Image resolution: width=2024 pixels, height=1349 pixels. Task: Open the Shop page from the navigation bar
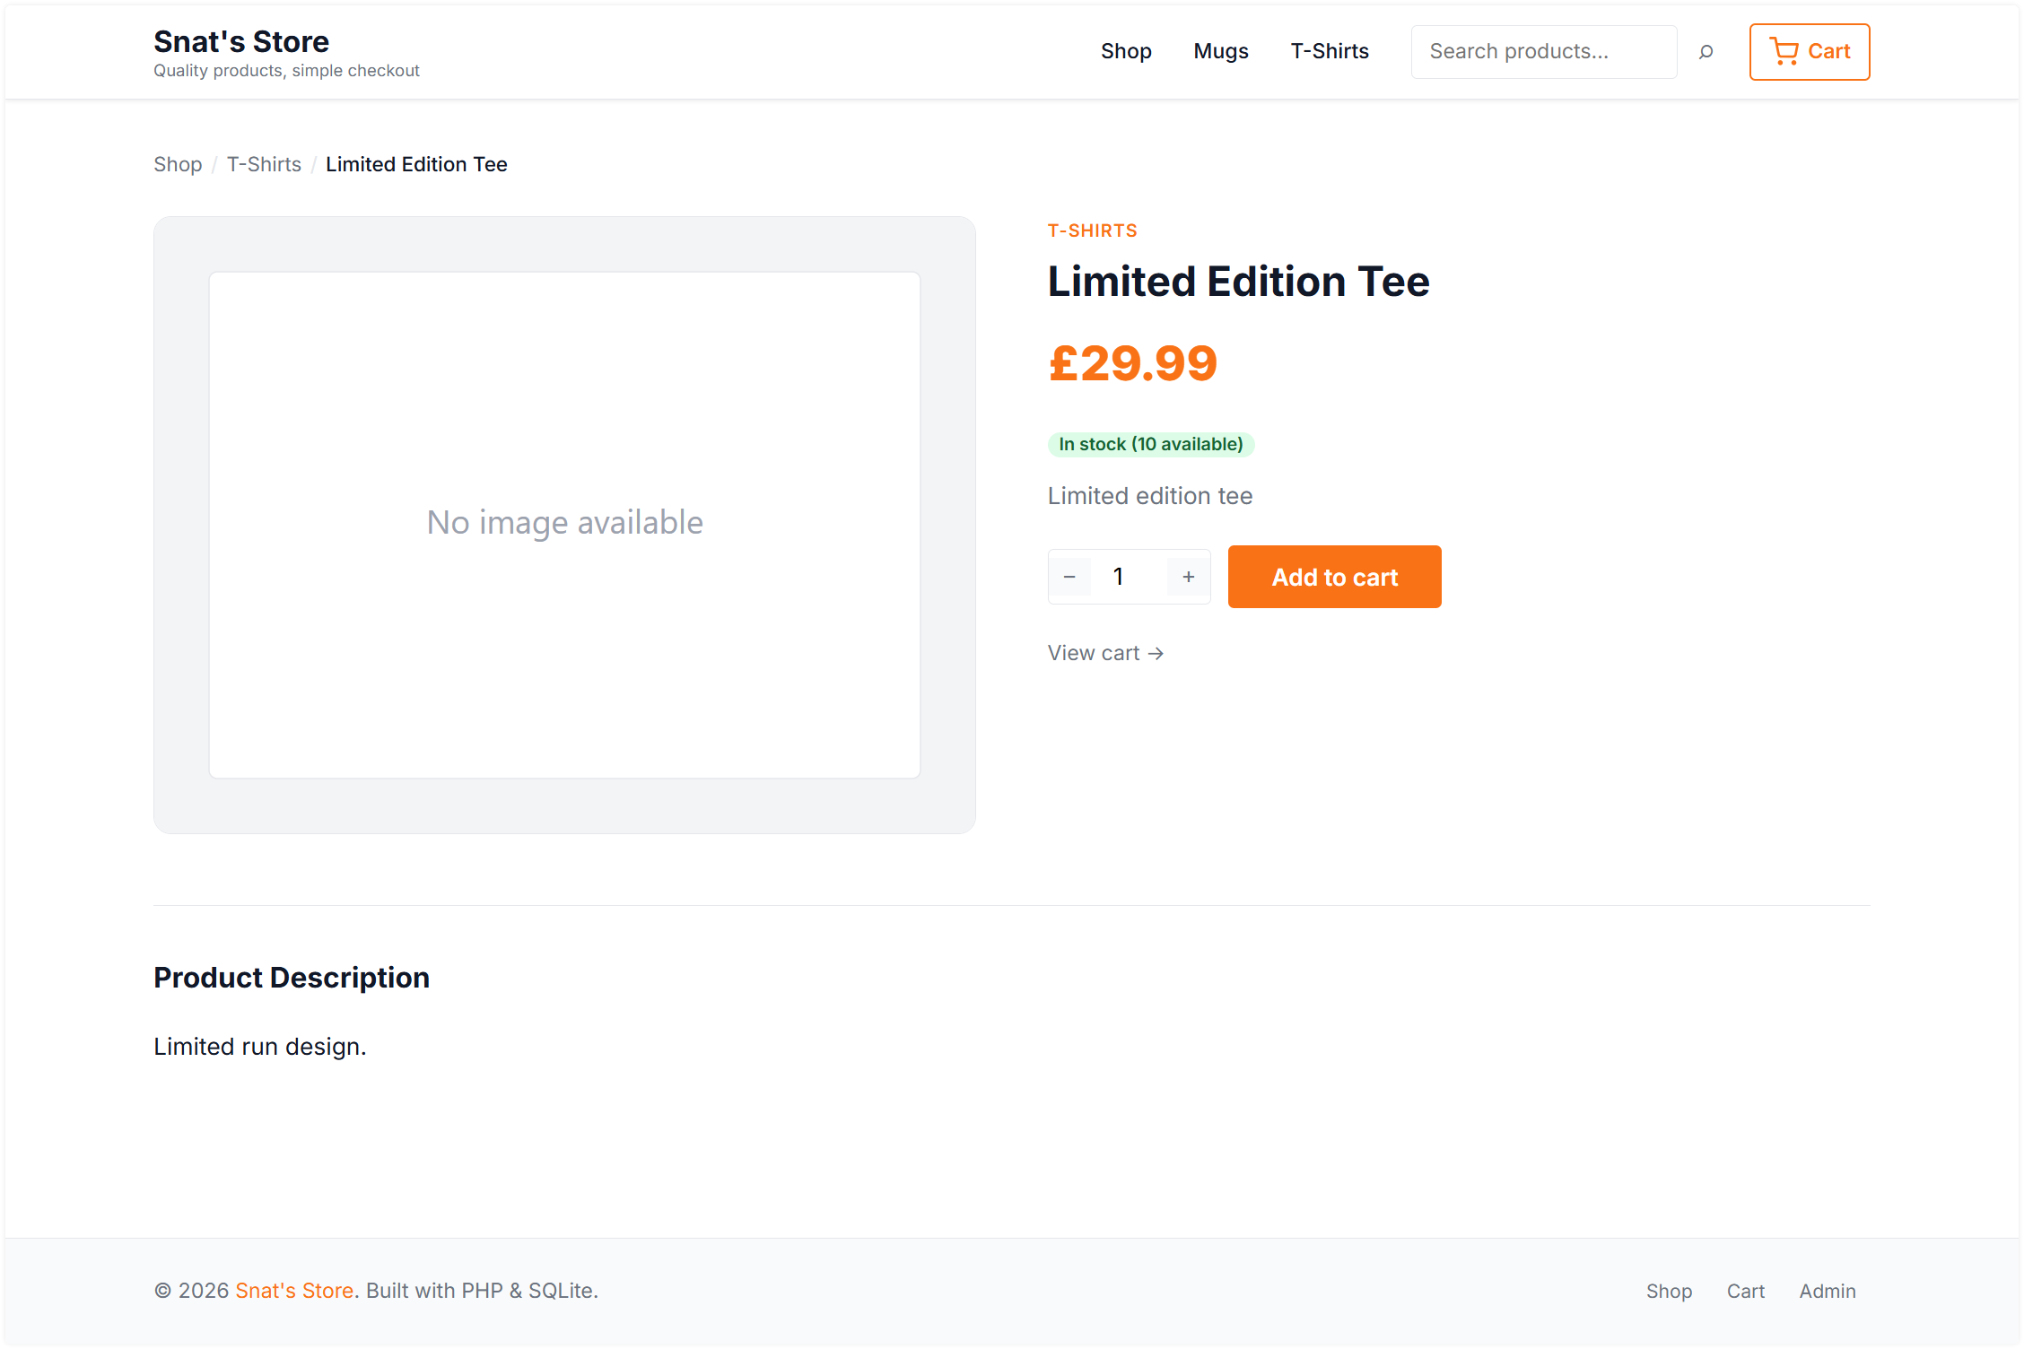click(x=1127, y=51)
